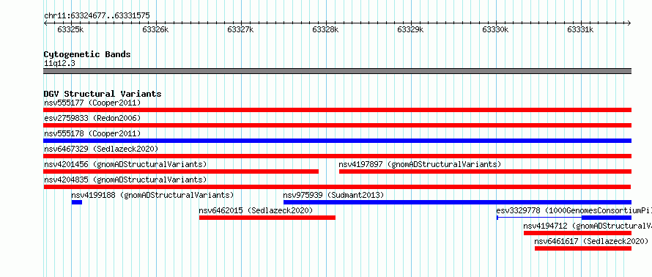
Task: Click the chr11:63324677..63331575 coordinate label
Action: pos(97,16)
